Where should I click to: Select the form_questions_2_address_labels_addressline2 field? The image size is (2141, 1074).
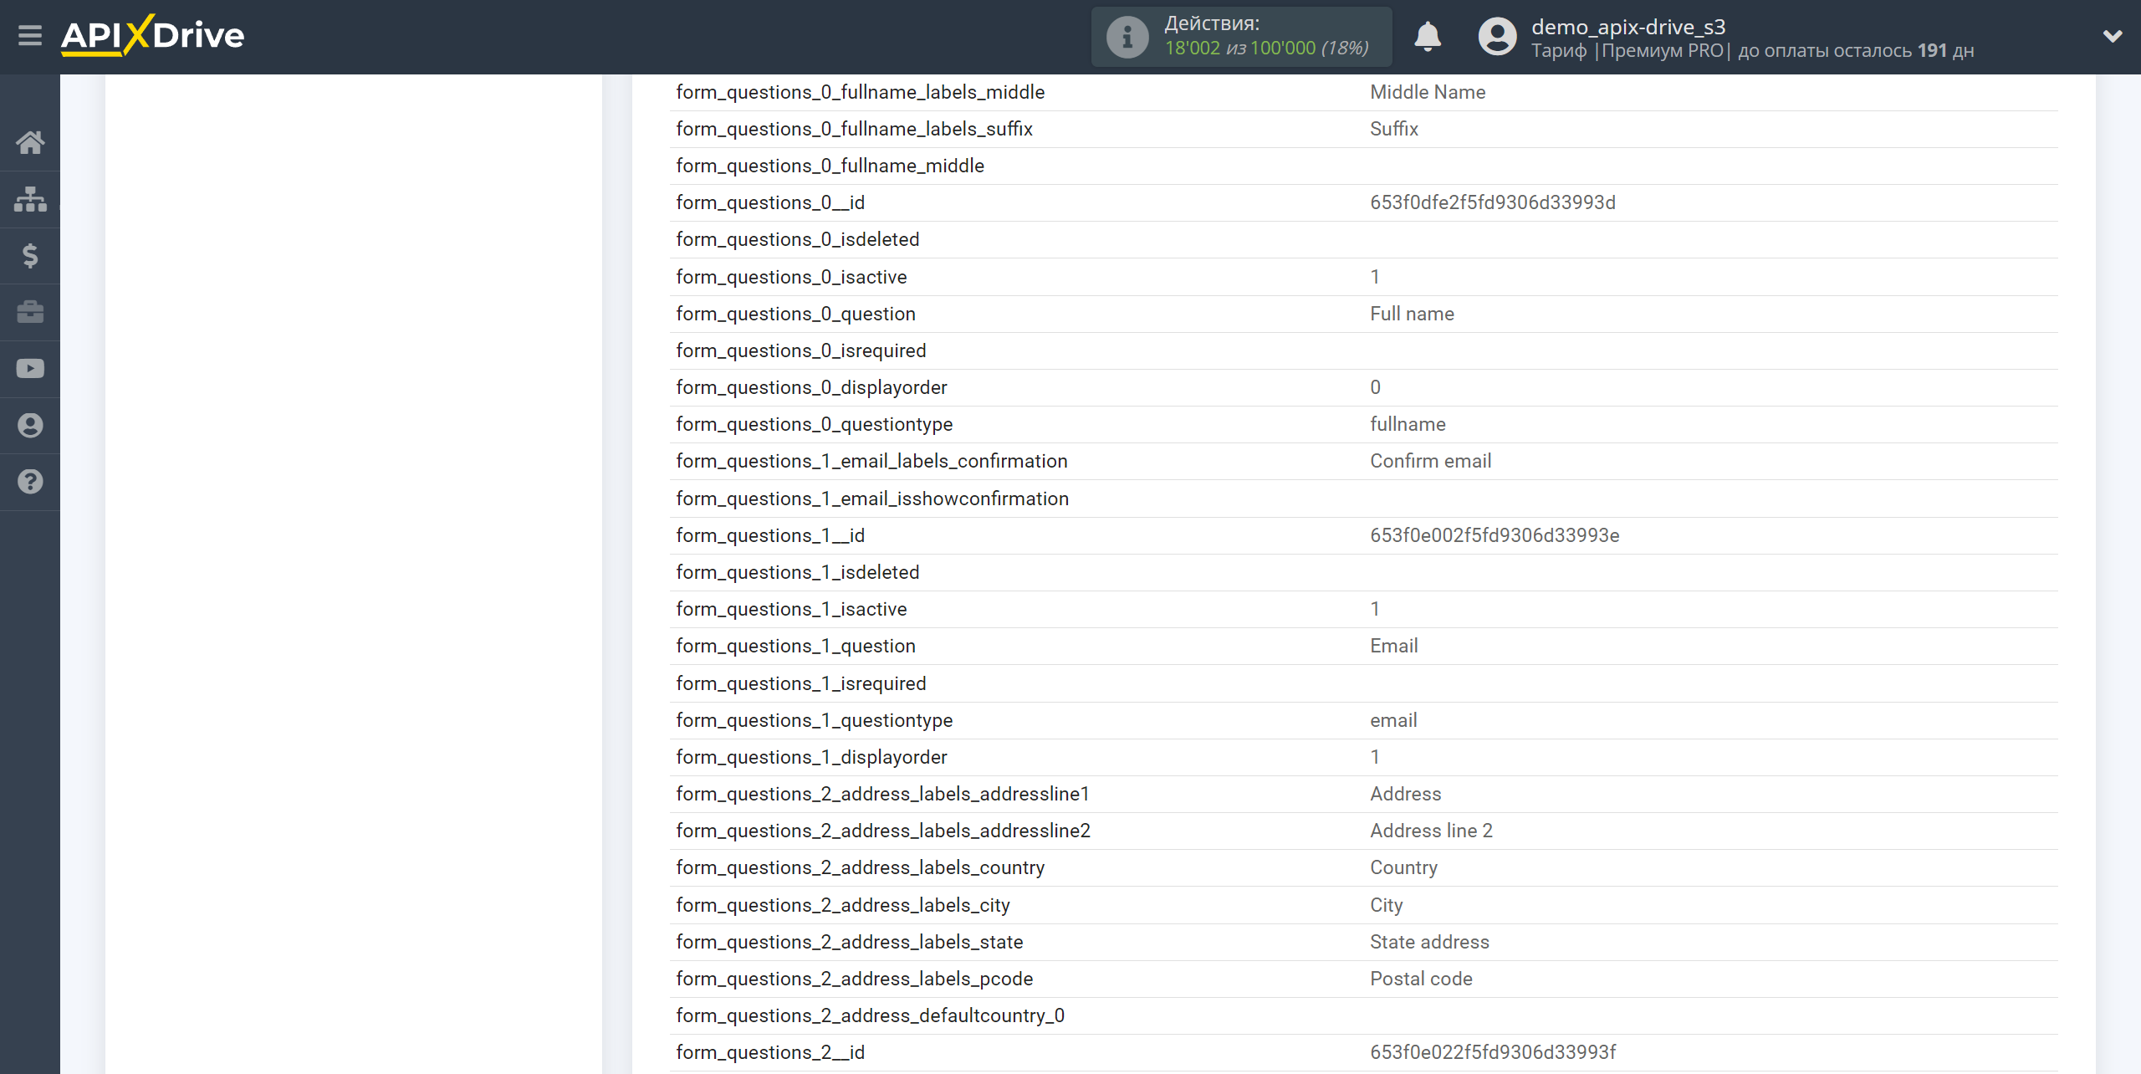click(x=883, y=831)
